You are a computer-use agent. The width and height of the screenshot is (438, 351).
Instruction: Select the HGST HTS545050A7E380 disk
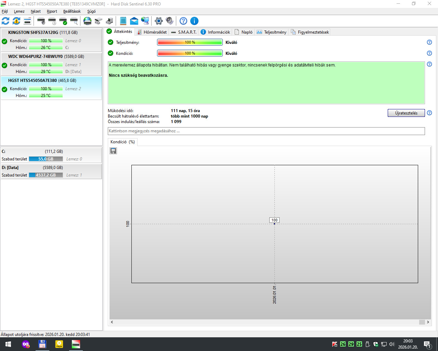[51, 88]
